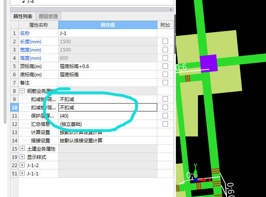Screen dimensions: 266x197
Task: Collapse the J-4 tree node arrow
Action: [23, 2]
